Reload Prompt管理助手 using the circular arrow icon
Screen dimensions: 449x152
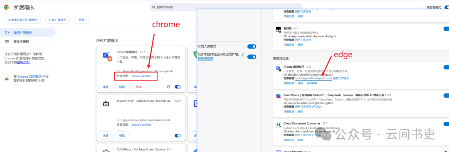point(169,87)
